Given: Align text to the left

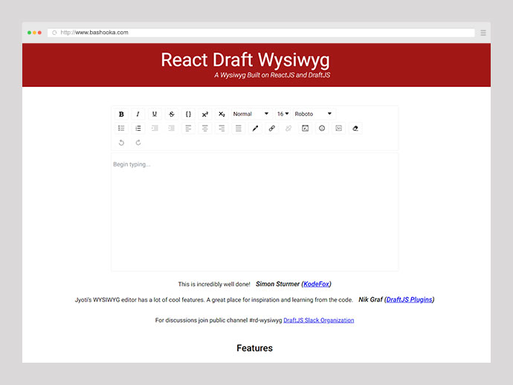Looking at the screenshot, I should pos(188,129).
